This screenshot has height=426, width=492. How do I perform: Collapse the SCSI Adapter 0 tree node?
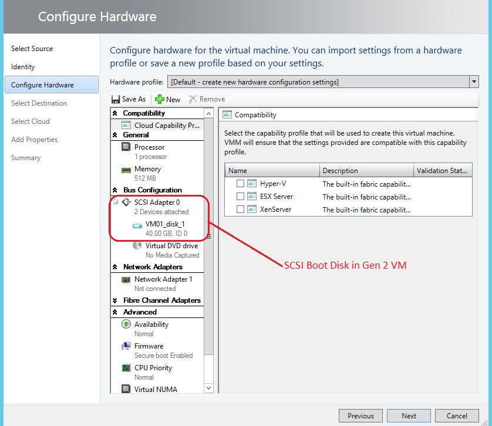pos(116,202)
